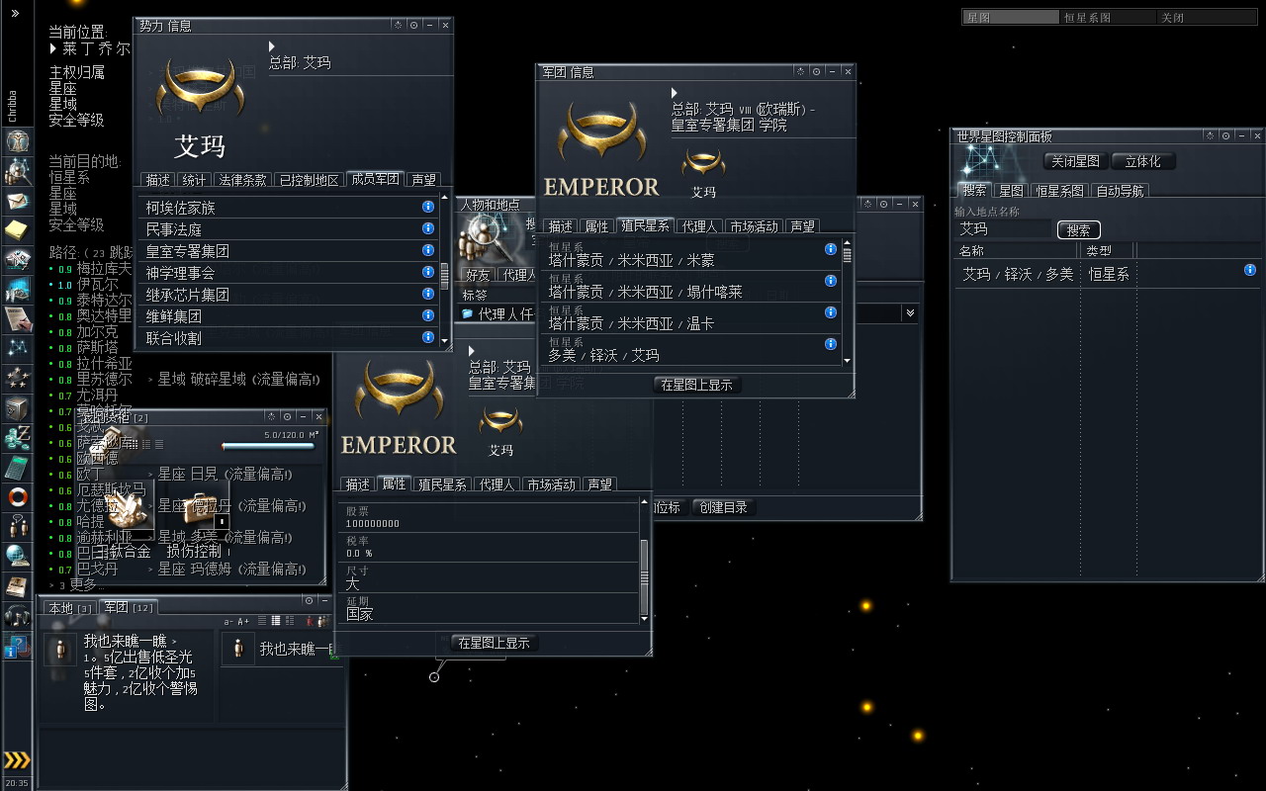Open the headphones jukebox icon in sidebar
This screenshot has width=1266, height=791.
(x=17, y=616)
